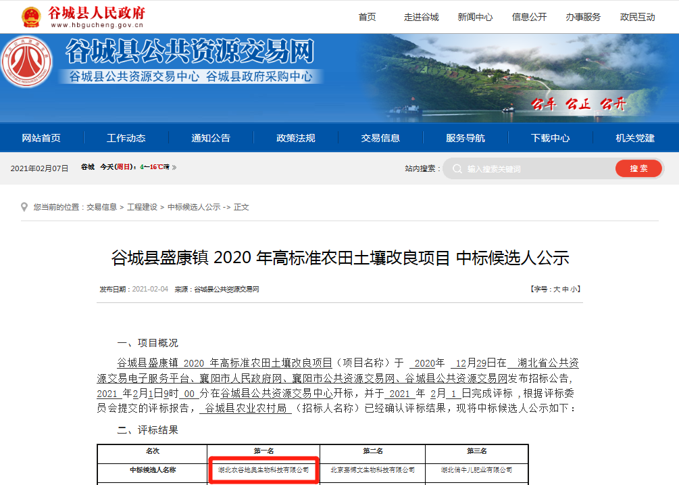Open 信息公开 in the top navigation
The image size is (679, 485).
click(529, 17)
